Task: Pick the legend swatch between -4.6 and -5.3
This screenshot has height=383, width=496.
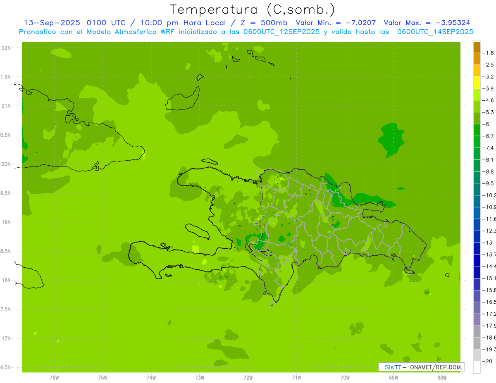Action: (x=477, y=106)
